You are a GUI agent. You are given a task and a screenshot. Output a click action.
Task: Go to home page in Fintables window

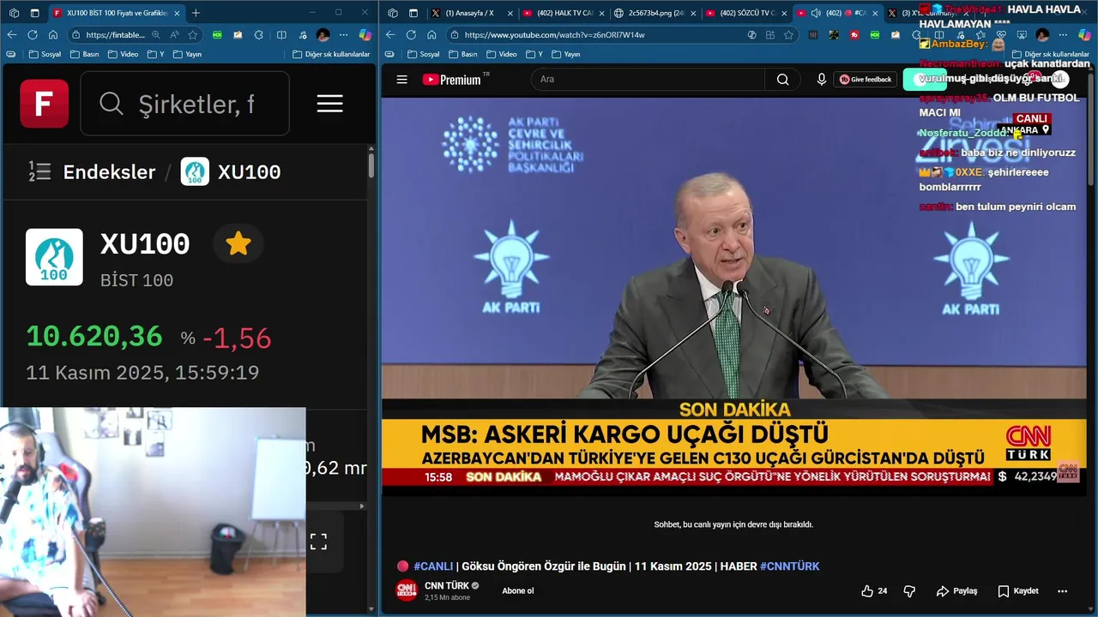tap(53, 35)
